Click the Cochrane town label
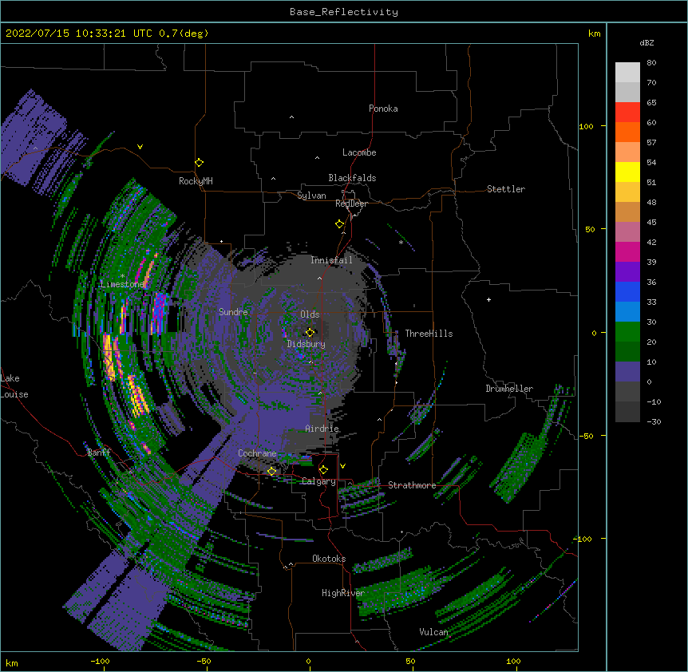Viewport: 688px width, 672px height. tap(257, 453)
